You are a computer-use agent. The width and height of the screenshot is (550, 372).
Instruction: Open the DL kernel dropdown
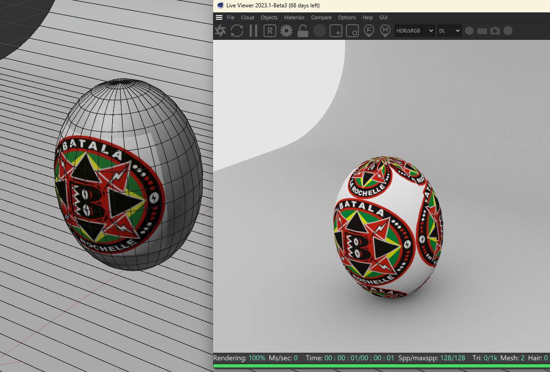(449, 31)
